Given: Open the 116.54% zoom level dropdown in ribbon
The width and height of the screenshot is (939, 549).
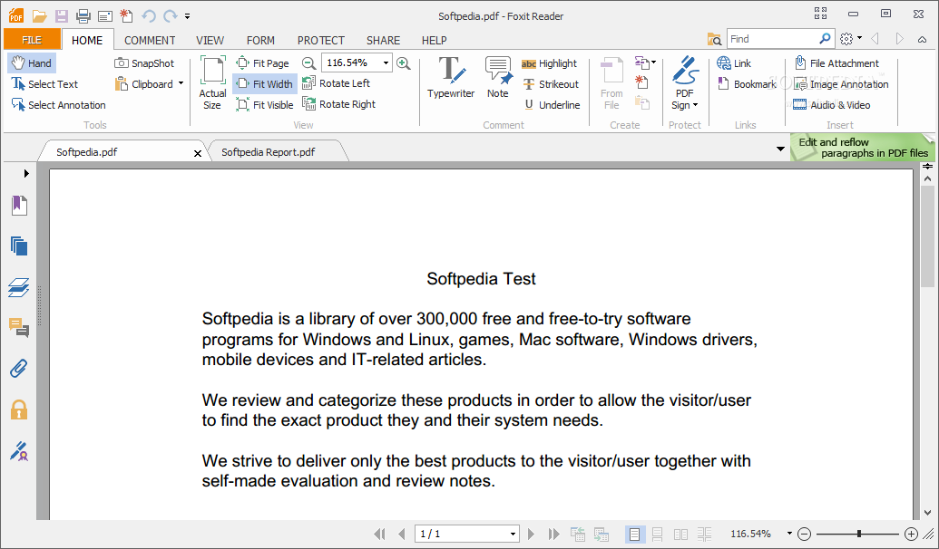Looking at the screenshot, I should [386, 63].
